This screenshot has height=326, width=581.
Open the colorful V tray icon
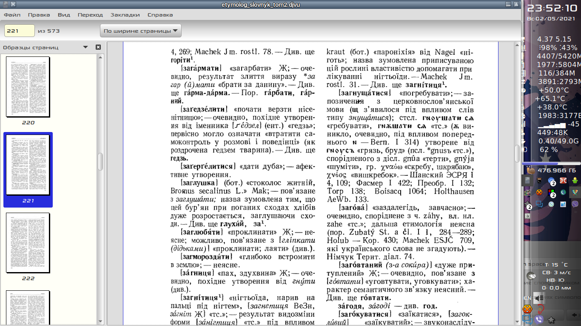(575, 192)
